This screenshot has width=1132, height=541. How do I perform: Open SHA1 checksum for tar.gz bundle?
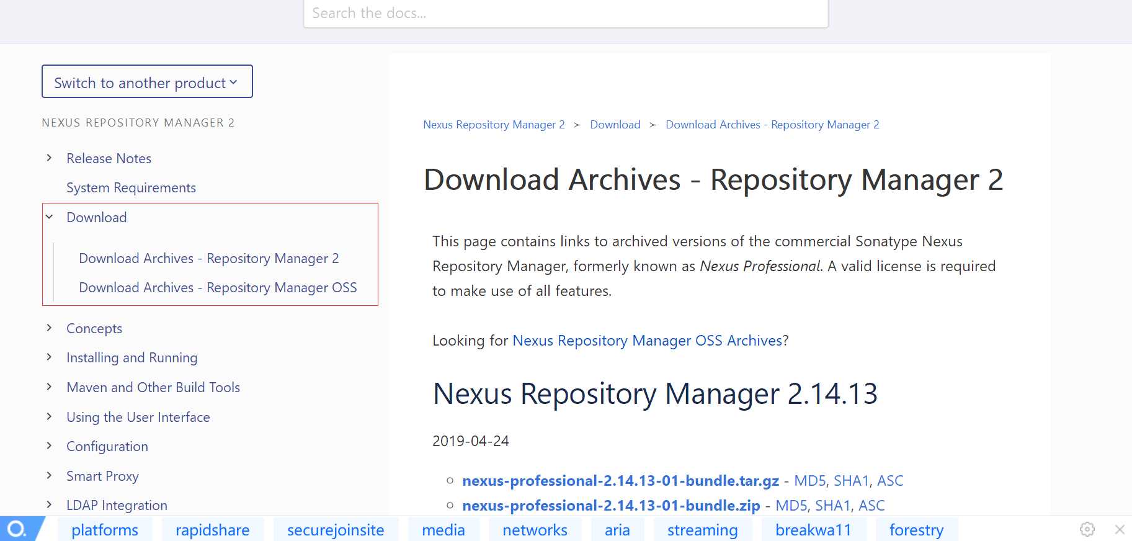point(852,481)
